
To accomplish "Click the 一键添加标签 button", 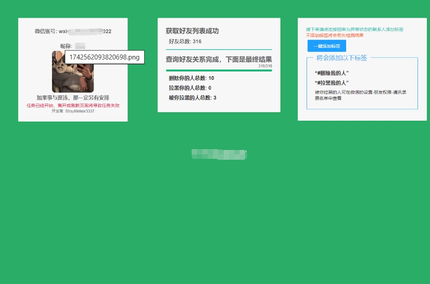I will (327, 46).
